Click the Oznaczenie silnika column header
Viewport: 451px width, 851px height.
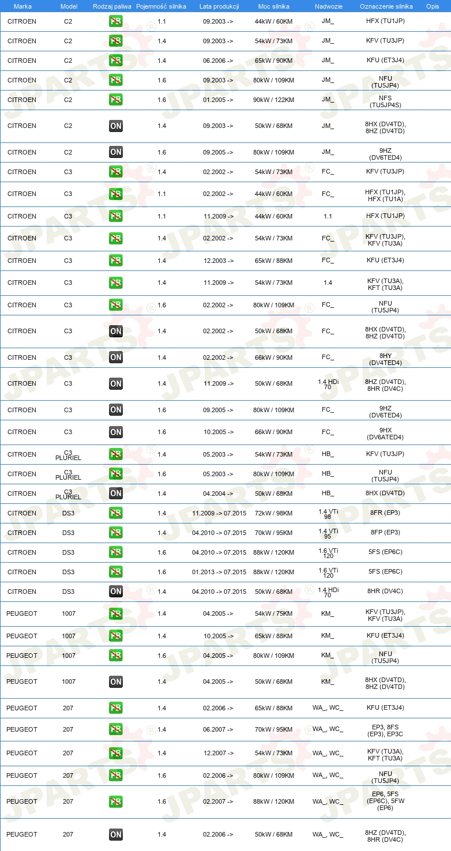coord(386,6)
